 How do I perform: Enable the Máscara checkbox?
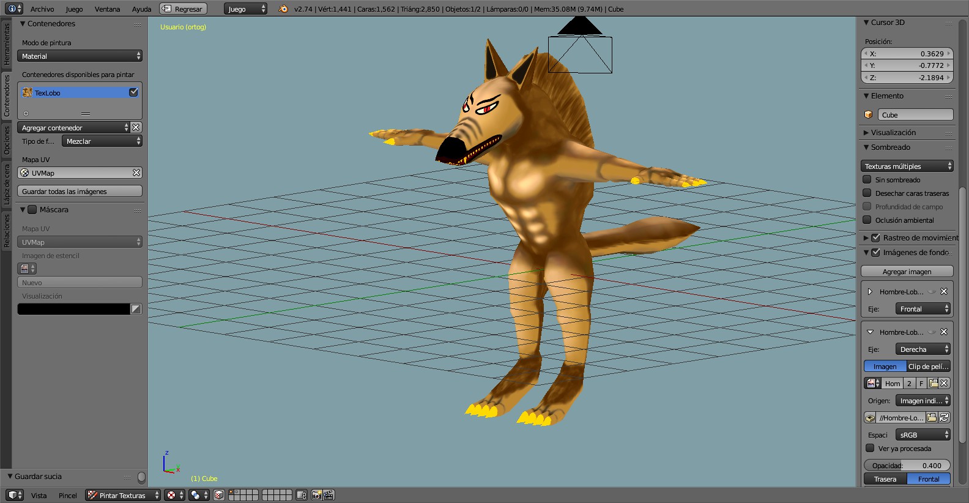[32, 209]
